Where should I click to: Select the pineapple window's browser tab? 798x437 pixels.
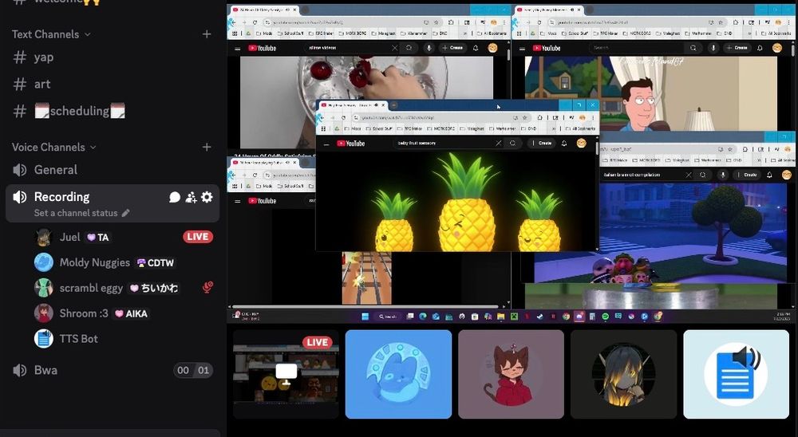[x=354, y=105]
